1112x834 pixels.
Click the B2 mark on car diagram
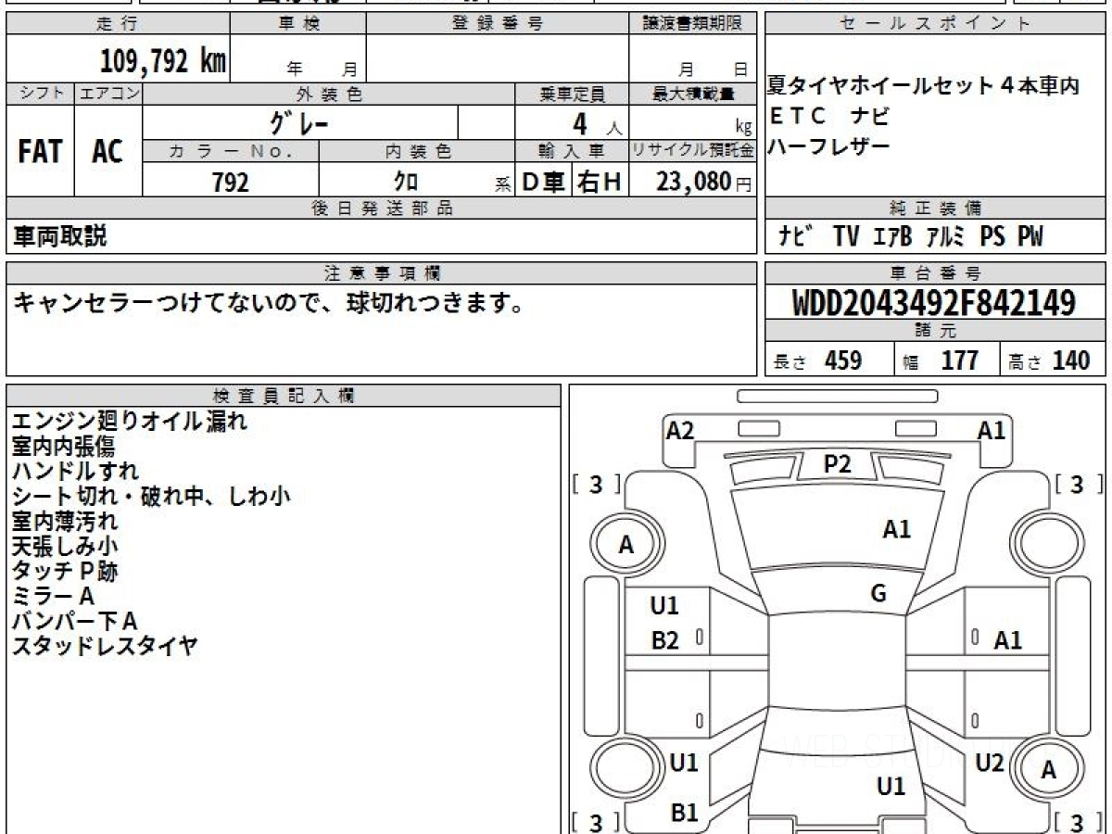click(x=664, y=640)
